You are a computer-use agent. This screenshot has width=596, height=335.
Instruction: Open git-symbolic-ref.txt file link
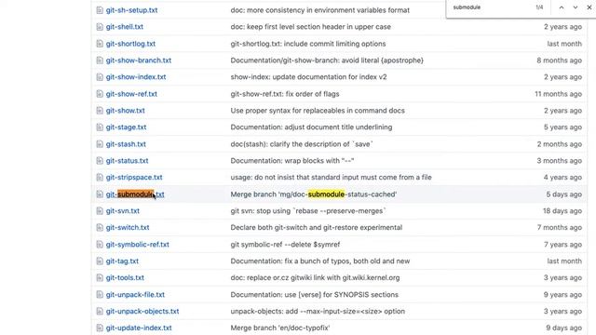(138, 244)
